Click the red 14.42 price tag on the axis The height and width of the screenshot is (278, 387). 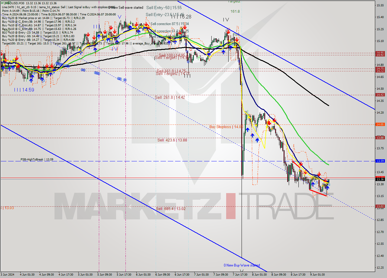point(380,95)
